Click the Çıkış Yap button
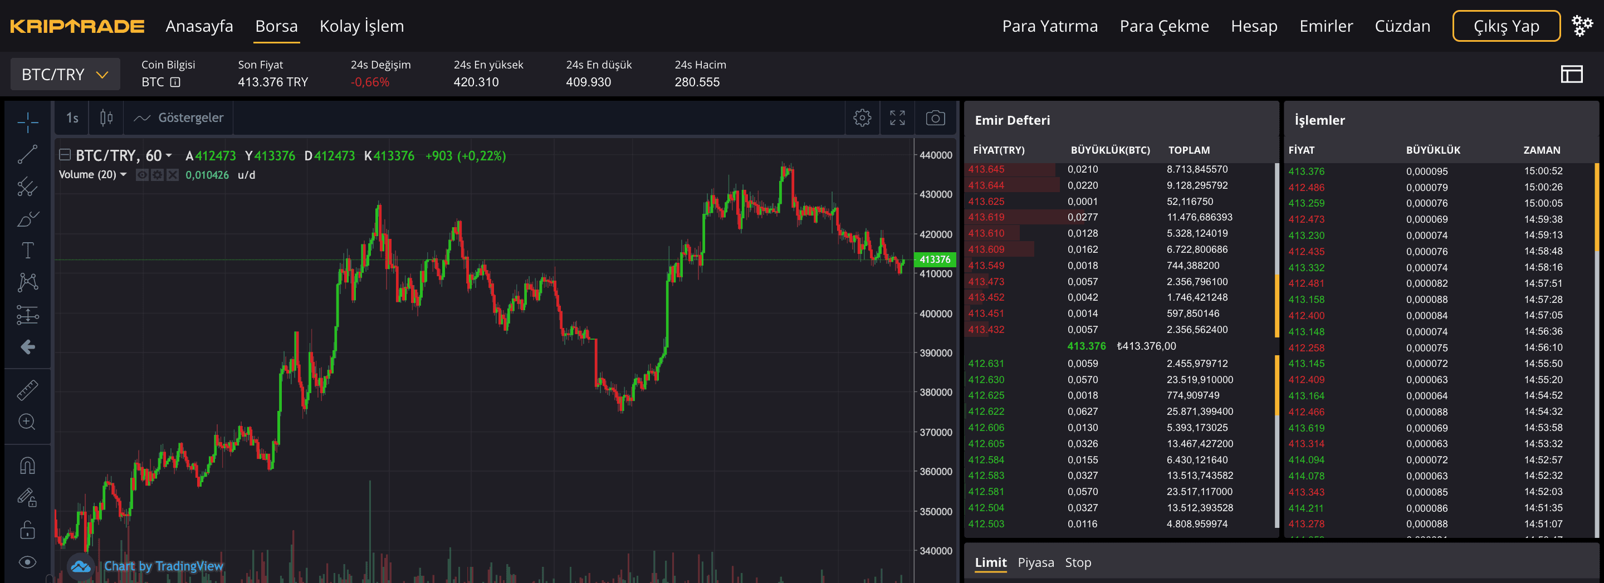The width and height of the screenshot is (1604, 583). click(1505, 26)
